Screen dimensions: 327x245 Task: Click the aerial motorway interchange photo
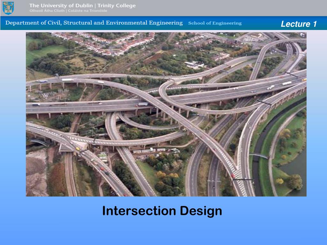coord(166,114)
